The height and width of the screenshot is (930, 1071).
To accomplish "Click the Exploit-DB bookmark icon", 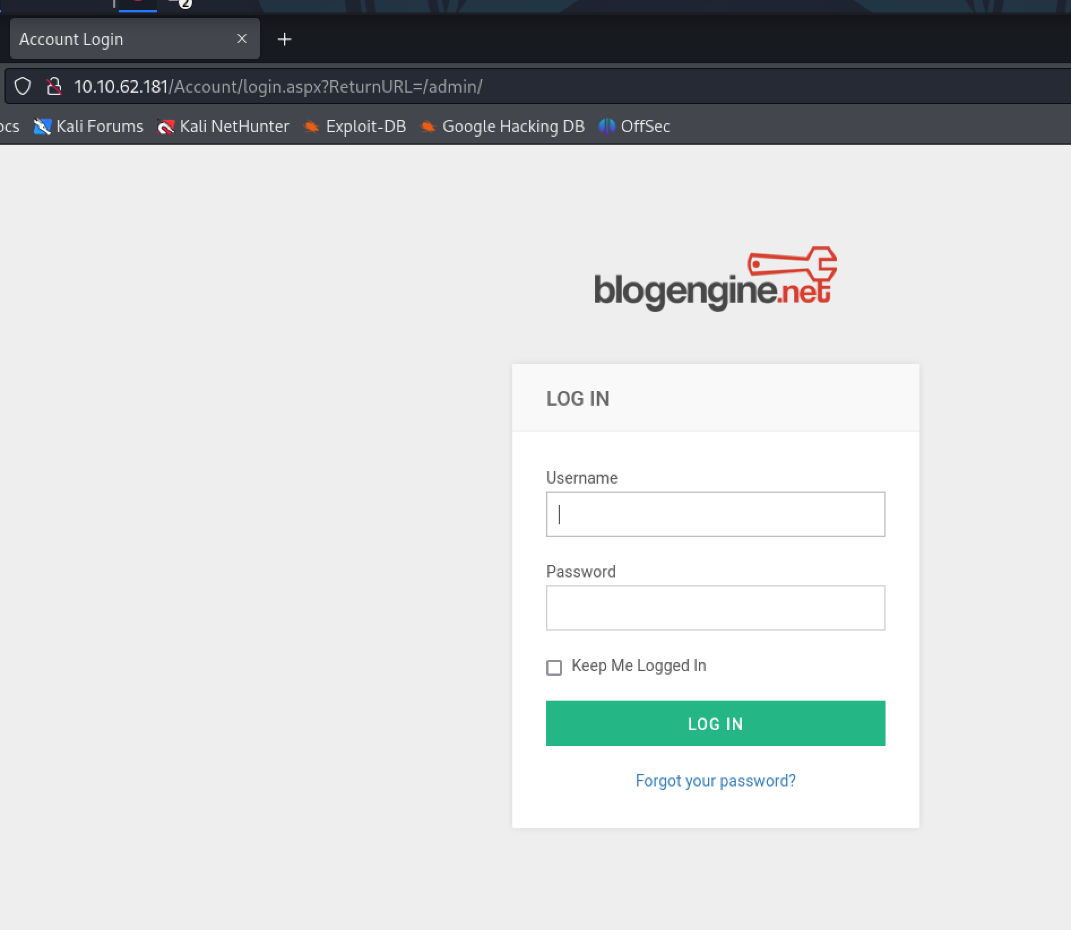I will 311,127.
